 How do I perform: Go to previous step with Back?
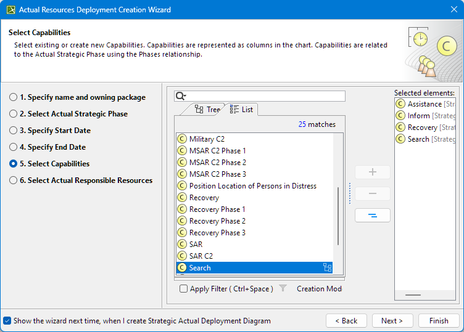[346, 321]
